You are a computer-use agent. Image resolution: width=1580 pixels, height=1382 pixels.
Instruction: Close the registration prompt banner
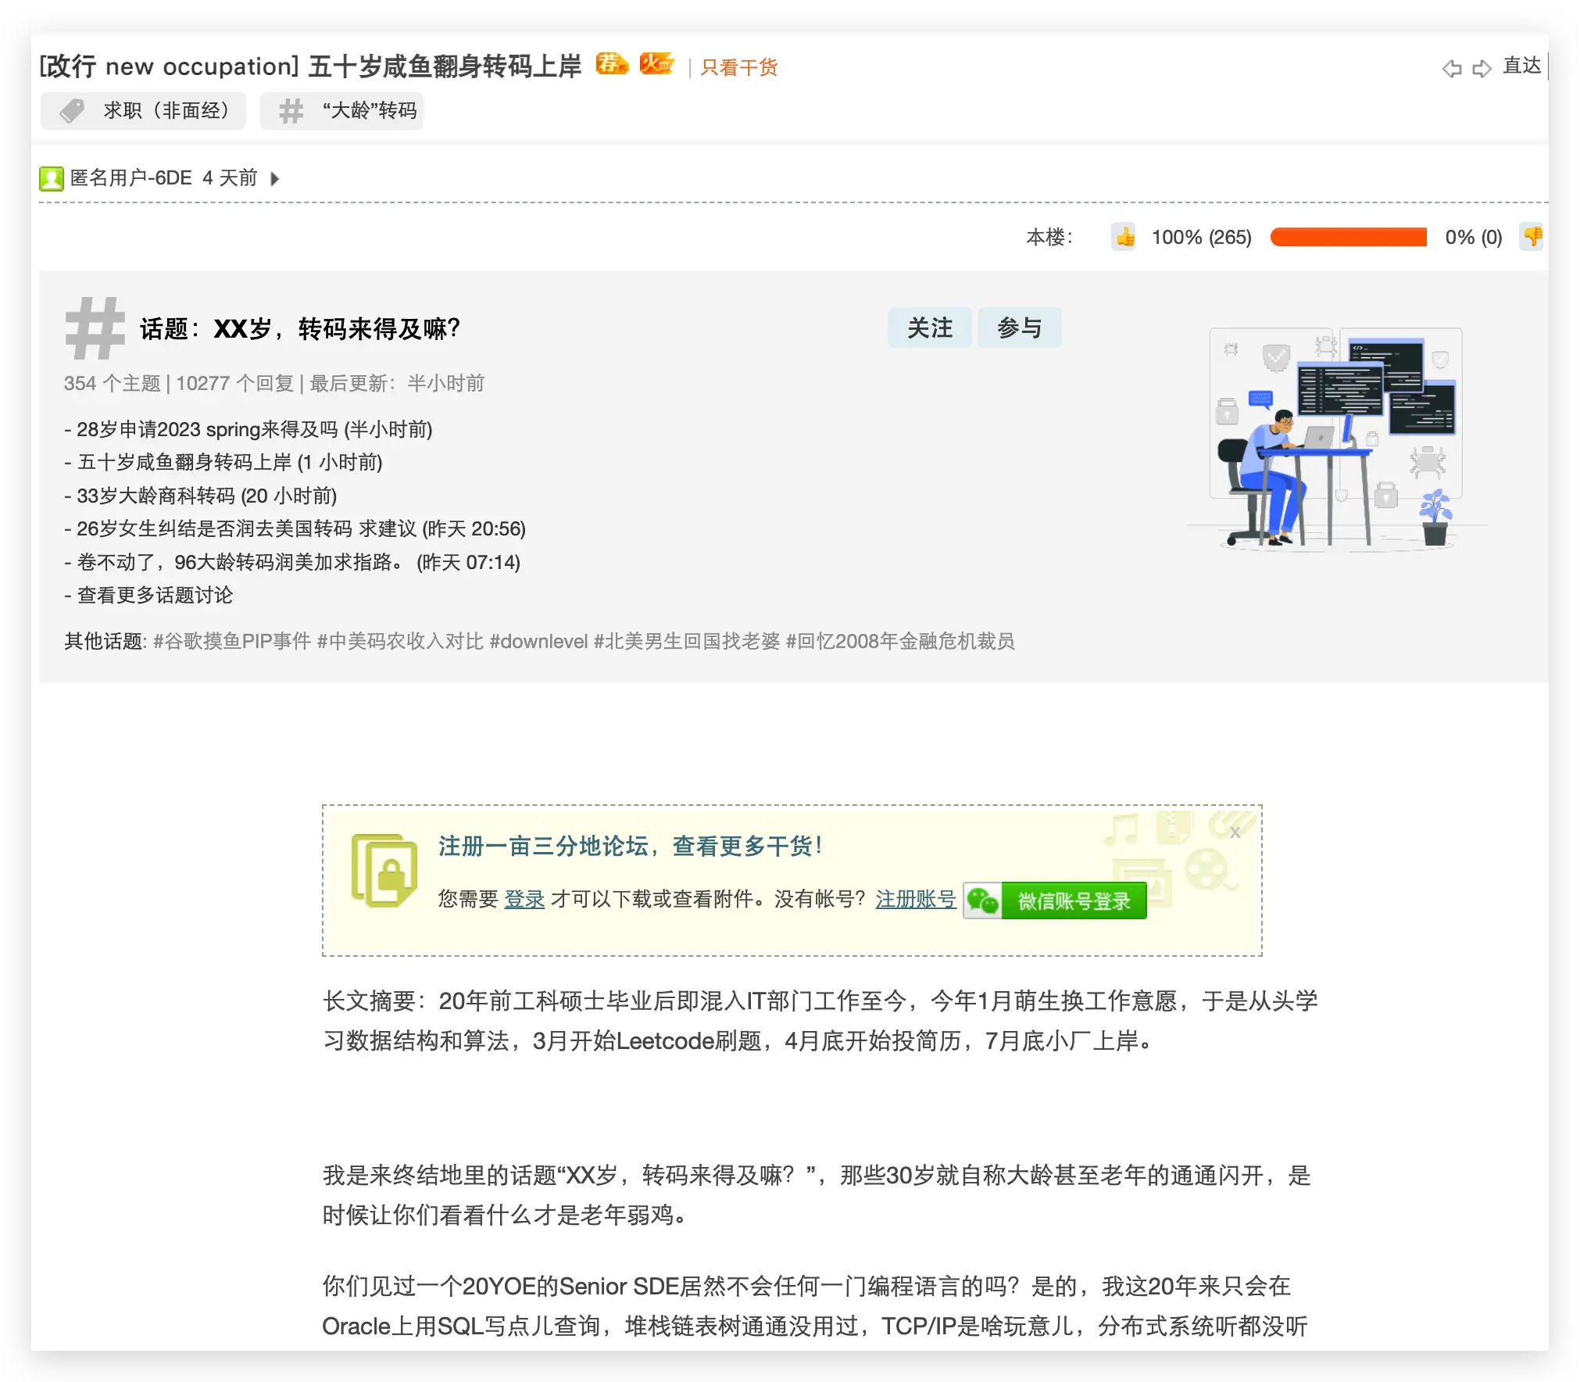coord(1235,832)
